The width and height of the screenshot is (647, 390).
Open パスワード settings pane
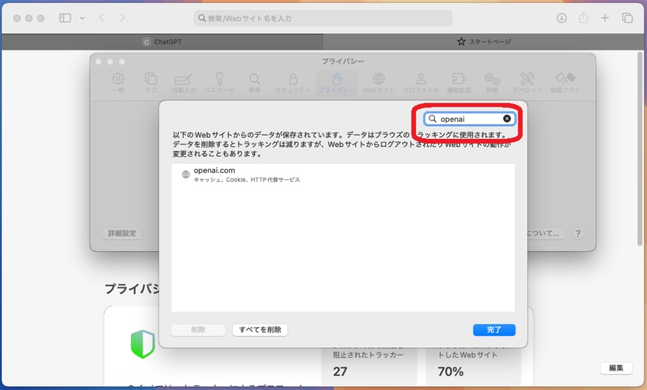[x=219, y=83]
